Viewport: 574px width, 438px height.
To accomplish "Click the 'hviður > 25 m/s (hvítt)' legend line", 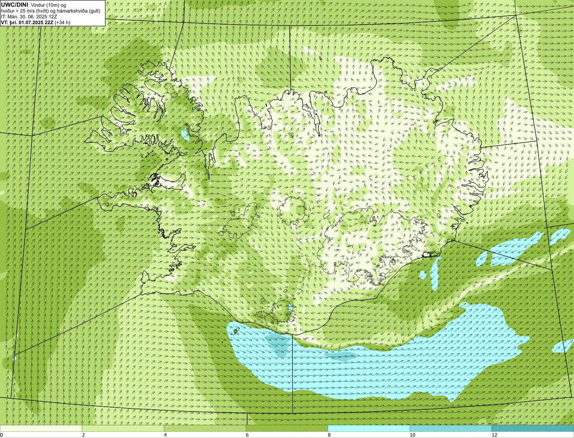I will pos(51,11).
